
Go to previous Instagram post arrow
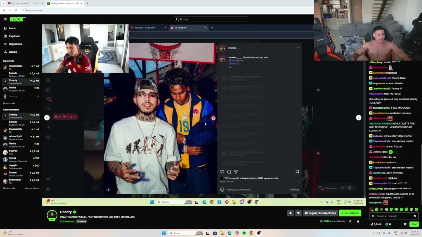tap(47, 118)
